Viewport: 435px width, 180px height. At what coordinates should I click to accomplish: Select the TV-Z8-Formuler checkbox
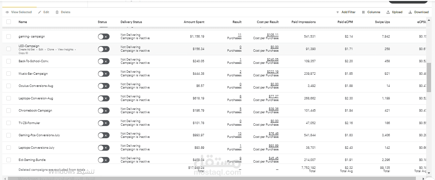[x=9, y=123]
